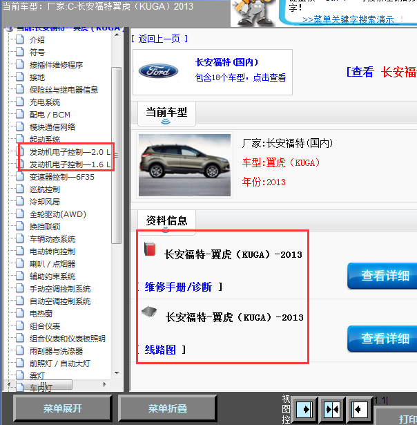Open 手动空调控制系统
The height and width of the screenshot is (425, 417).
pyautogui.click(x=60, y=289)
